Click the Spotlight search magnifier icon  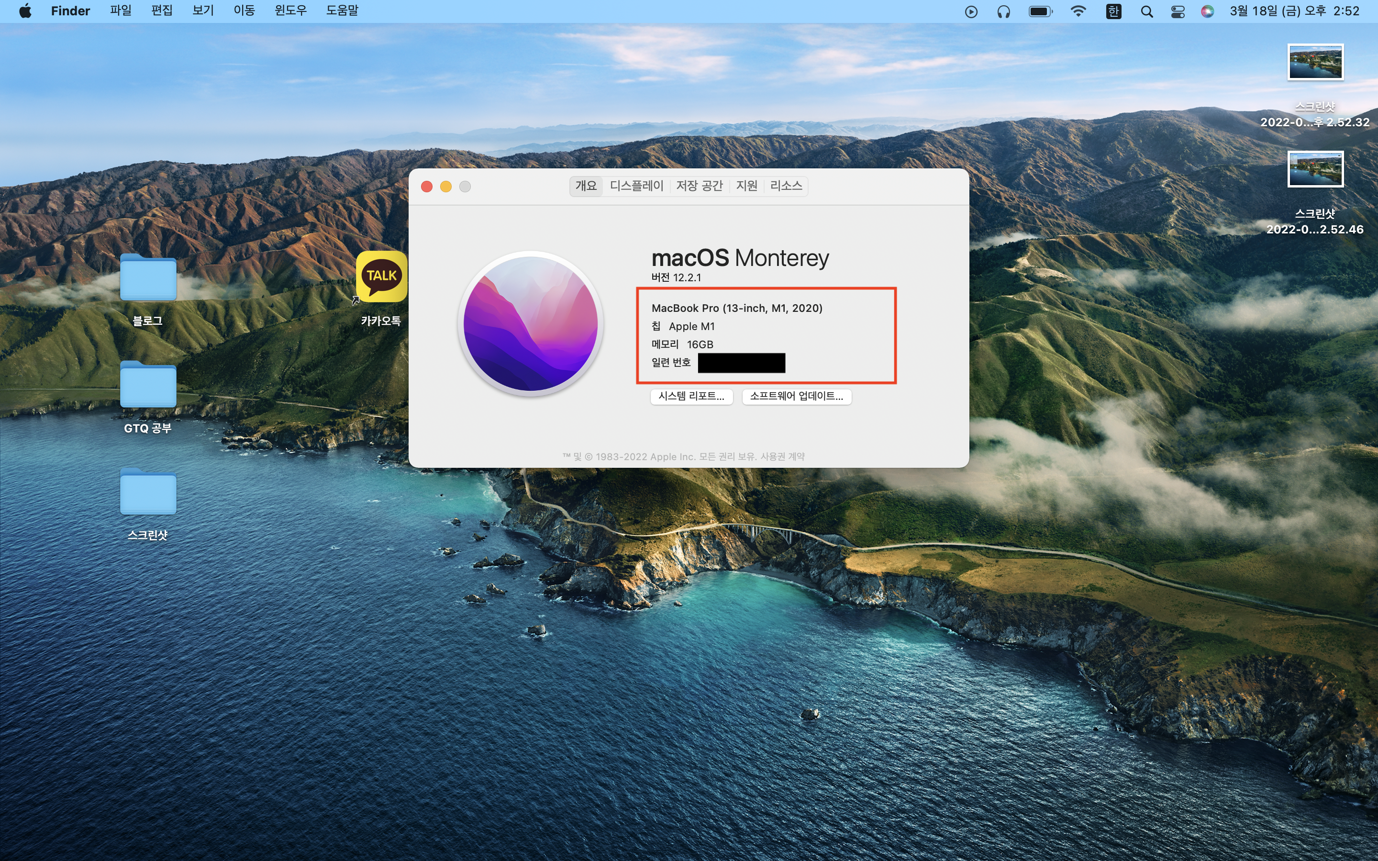pyautogui.click(x=1147, y=11)
